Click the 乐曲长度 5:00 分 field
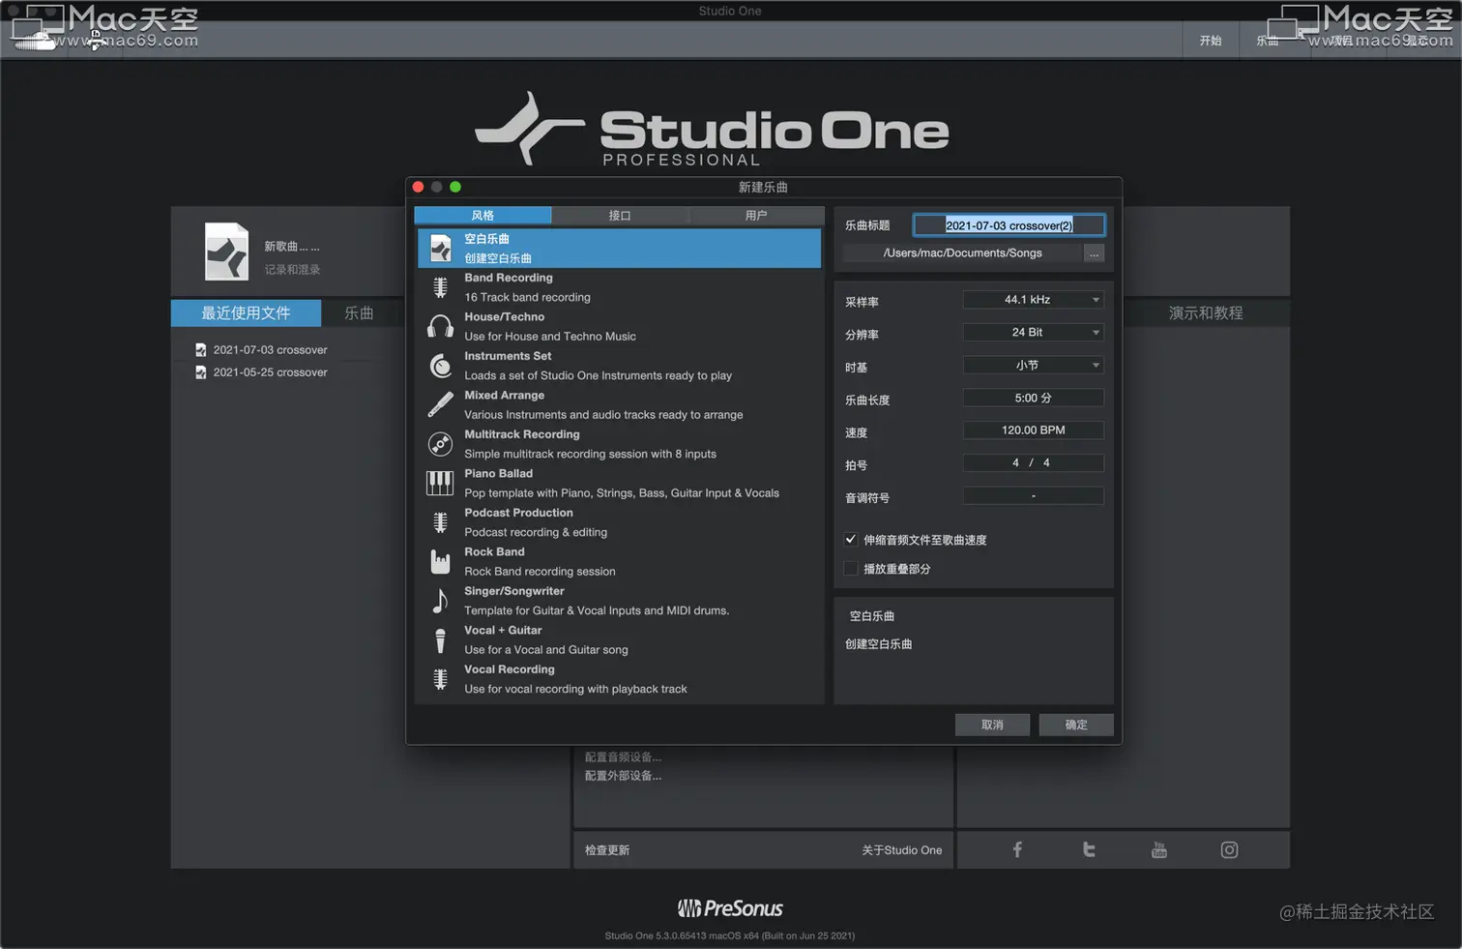 pos(1033,398)
